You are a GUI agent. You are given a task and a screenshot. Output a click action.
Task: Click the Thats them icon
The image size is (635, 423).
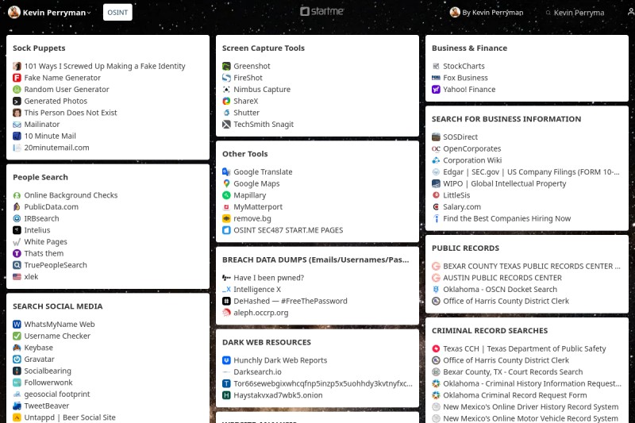coord(17,254)
